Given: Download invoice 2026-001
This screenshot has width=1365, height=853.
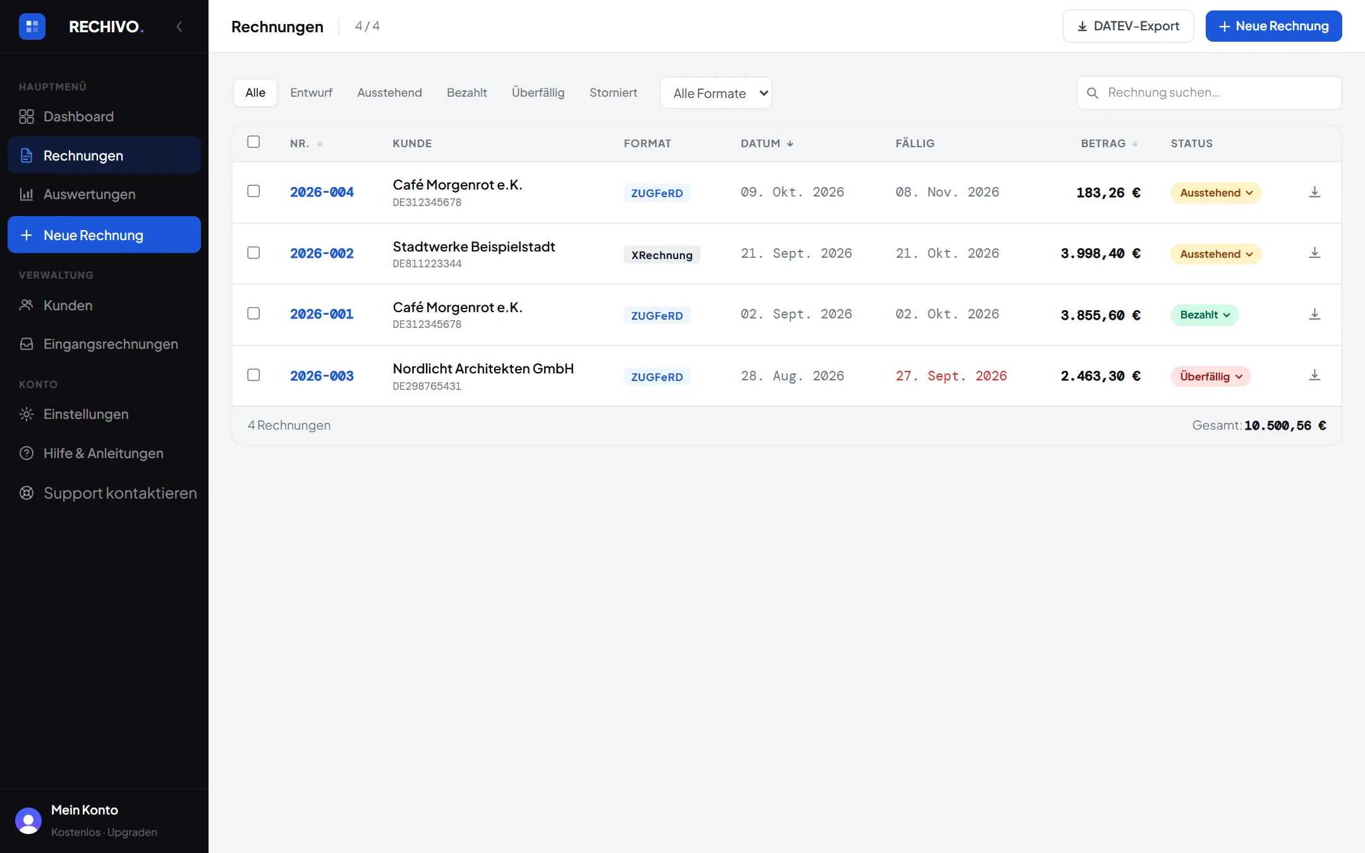Looking at the screenshot, I should point(1314,315).
